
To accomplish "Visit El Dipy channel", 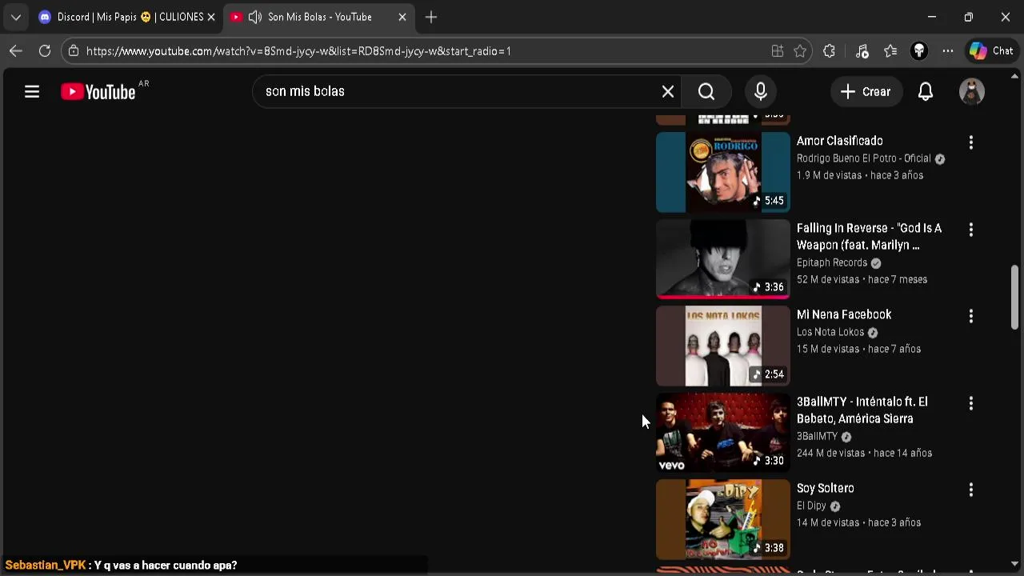I will tap(811, 506).
